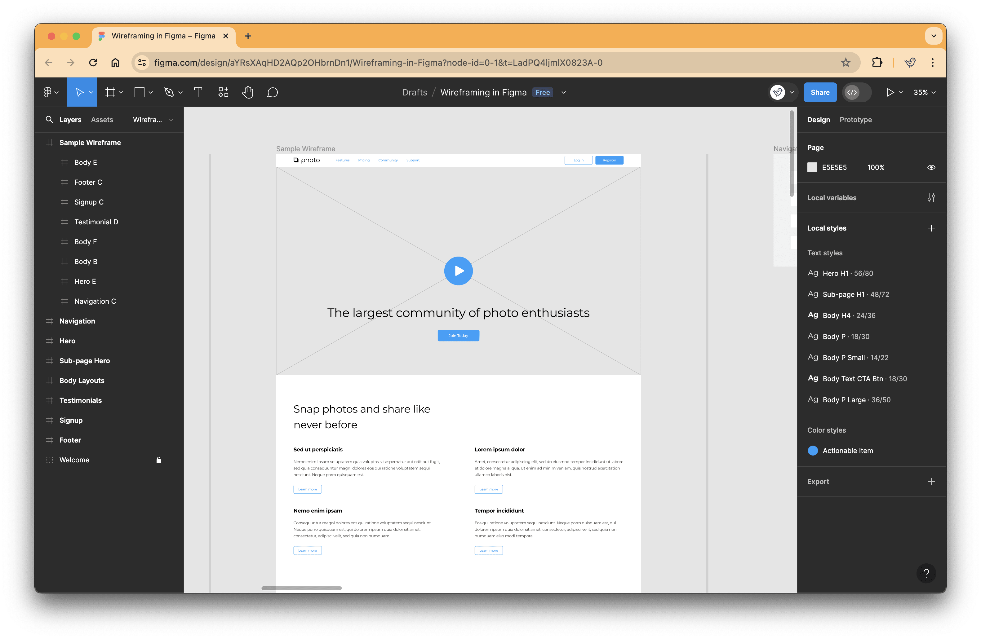Click the Drafts breadcrumb link
This screenshot has height=639, width=981.
pyautogui.click(x=415, y=92)
